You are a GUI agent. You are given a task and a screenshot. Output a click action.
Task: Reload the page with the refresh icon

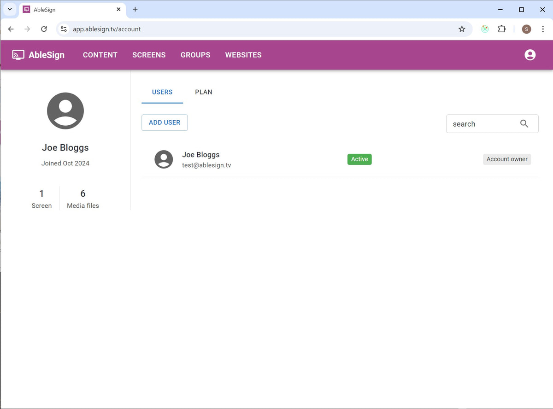(44, 29)
